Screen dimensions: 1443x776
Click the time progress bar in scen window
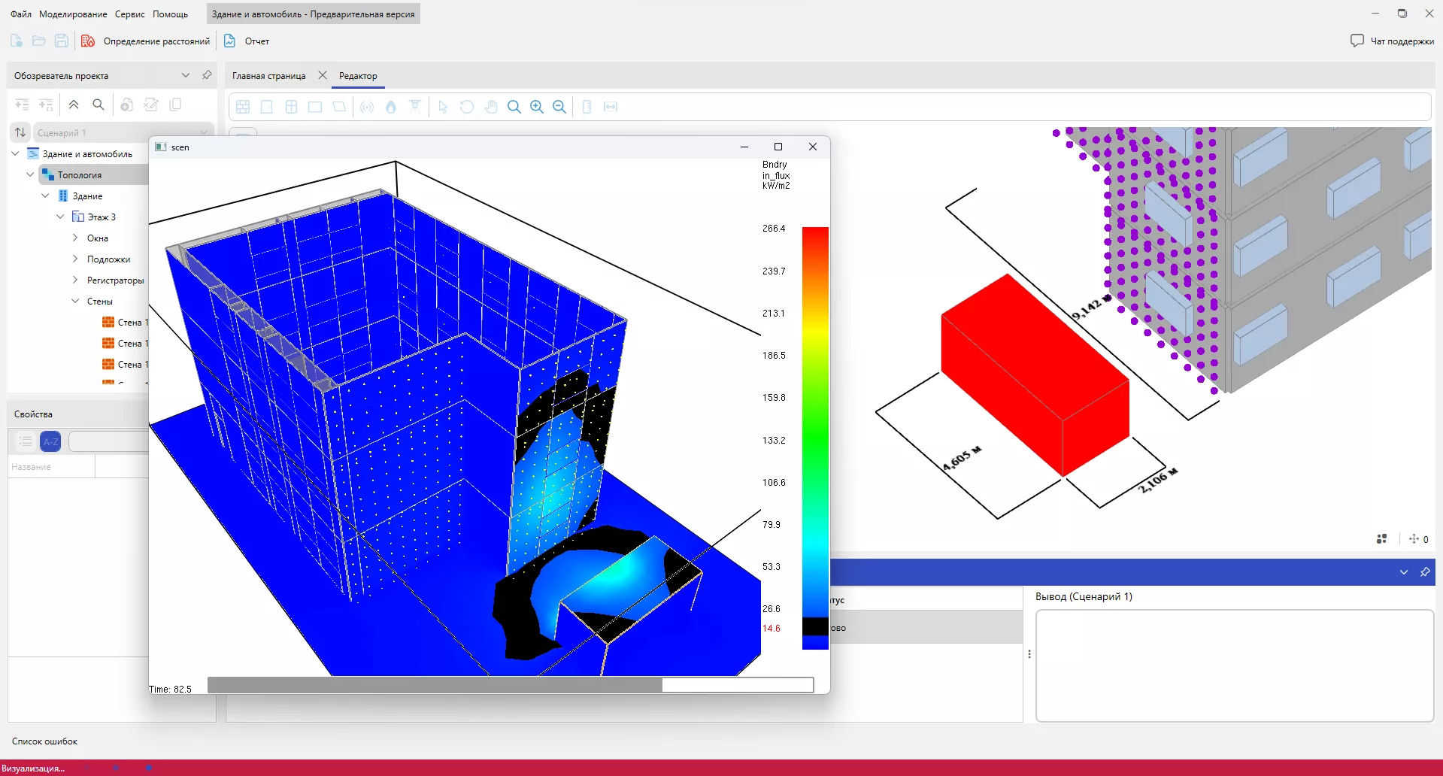point(510,685)
